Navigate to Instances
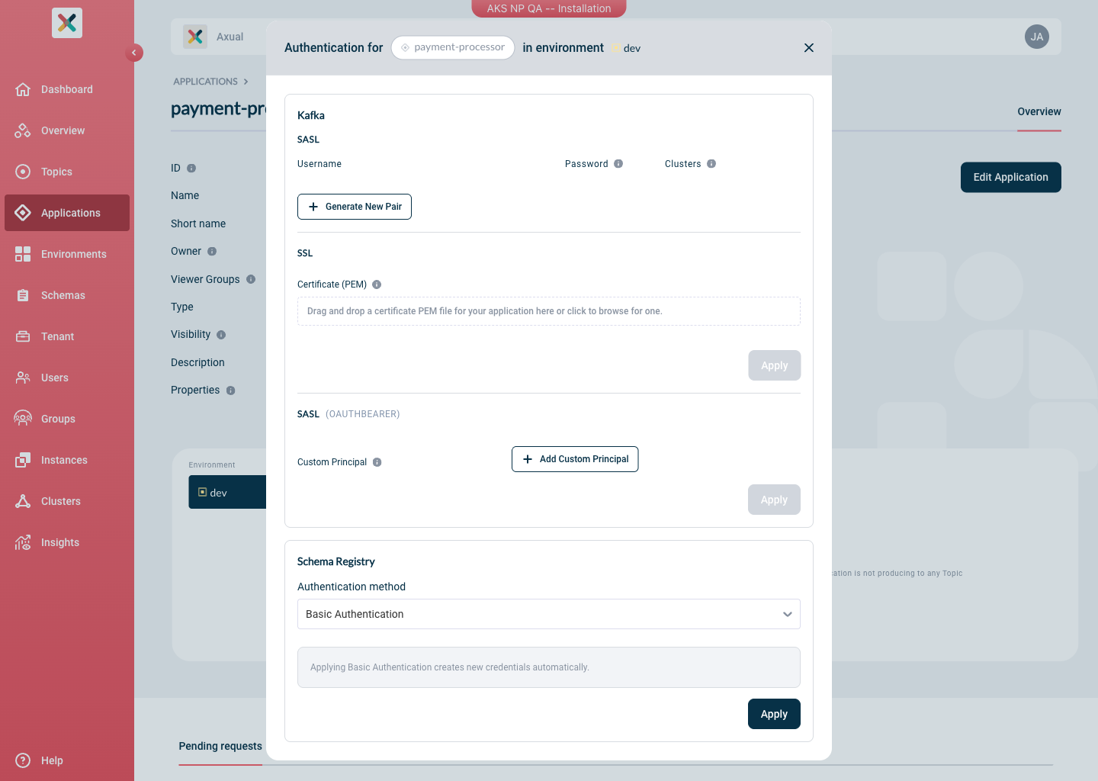This screenshot has width=1098, height=781. point(64,460)
